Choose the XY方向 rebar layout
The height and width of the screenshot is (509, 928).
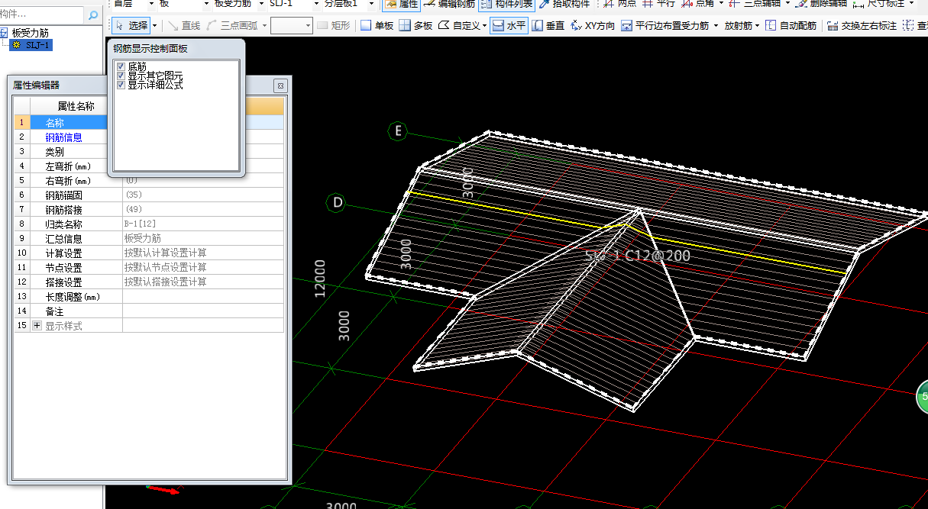[x=593, y=26]
